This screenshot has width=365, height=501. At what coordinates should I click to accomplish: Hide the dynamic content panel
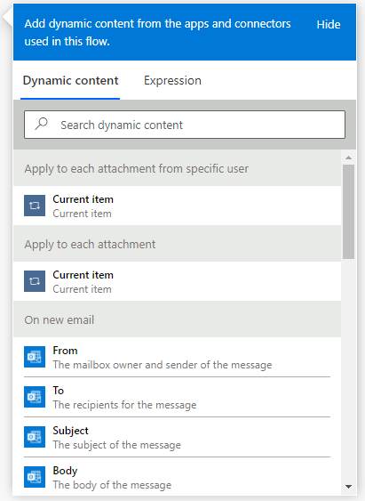pyautogui.click(x=329, y=25)
